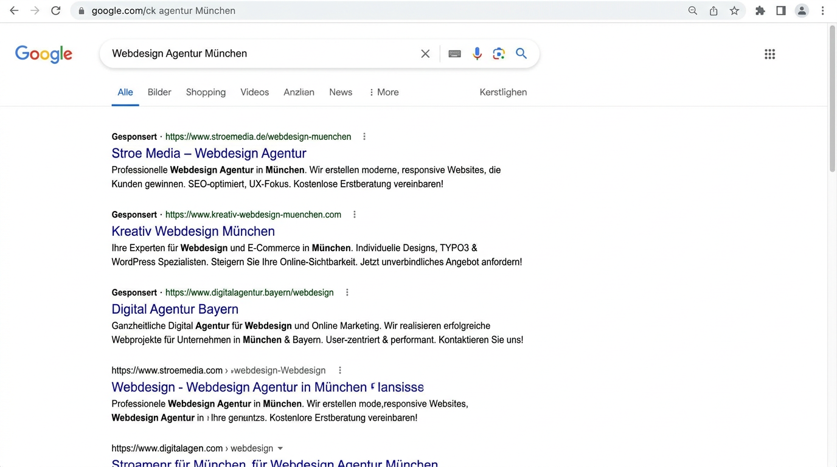Click the digitalagentur.bayern/webdesign URL
The image size is (837, 467).
pos(249,292)
